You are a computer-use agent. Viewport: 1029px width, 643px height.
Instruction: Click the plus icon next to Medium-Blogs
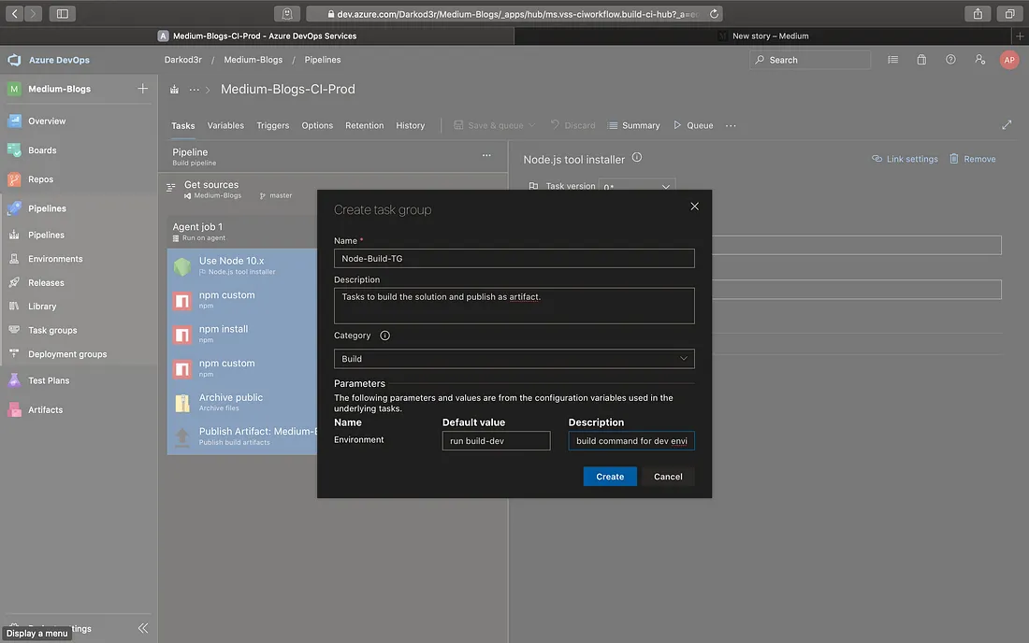coord(142,89)
